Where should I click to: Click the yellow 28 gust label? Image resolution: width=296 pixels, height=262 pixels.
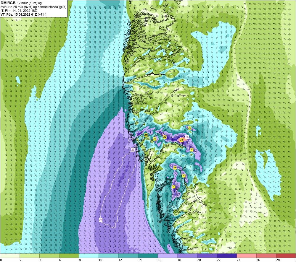[x=175, y=167]
